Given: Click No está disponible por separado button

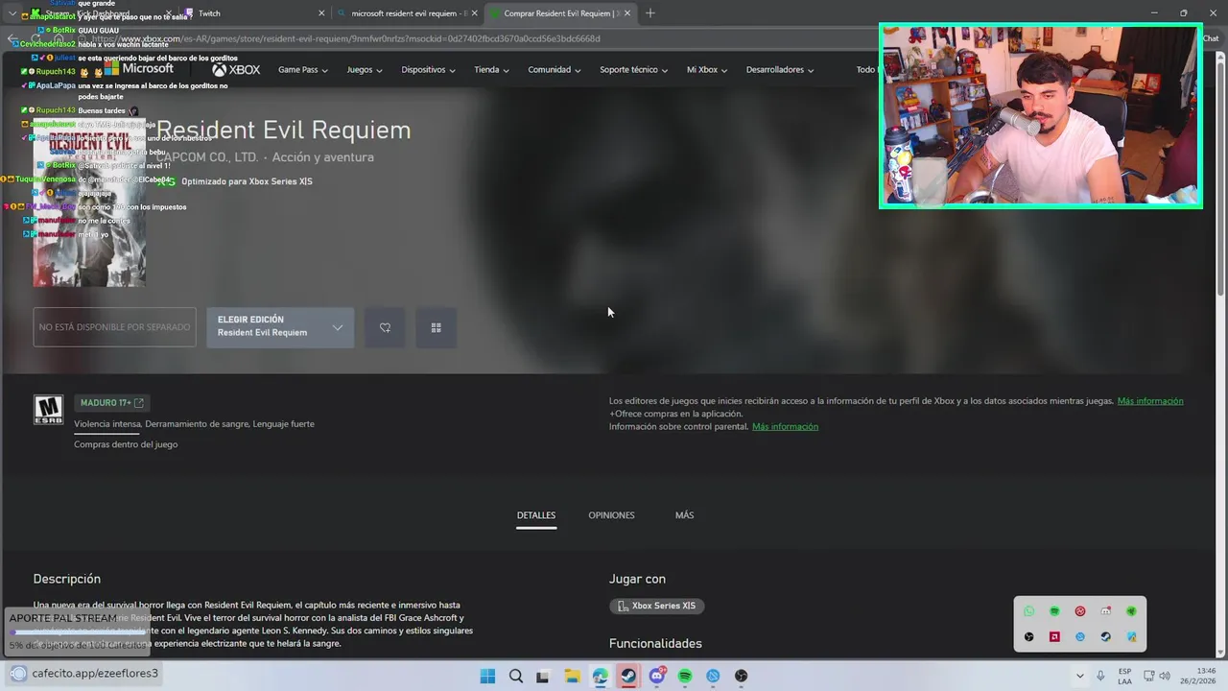Looking at the screenshot, I should point(114,327).
